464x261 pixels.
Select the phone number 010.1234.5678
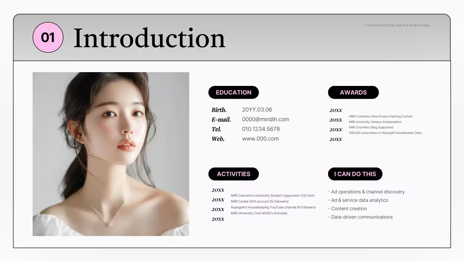pyautogui.click(x=261, y=129)
